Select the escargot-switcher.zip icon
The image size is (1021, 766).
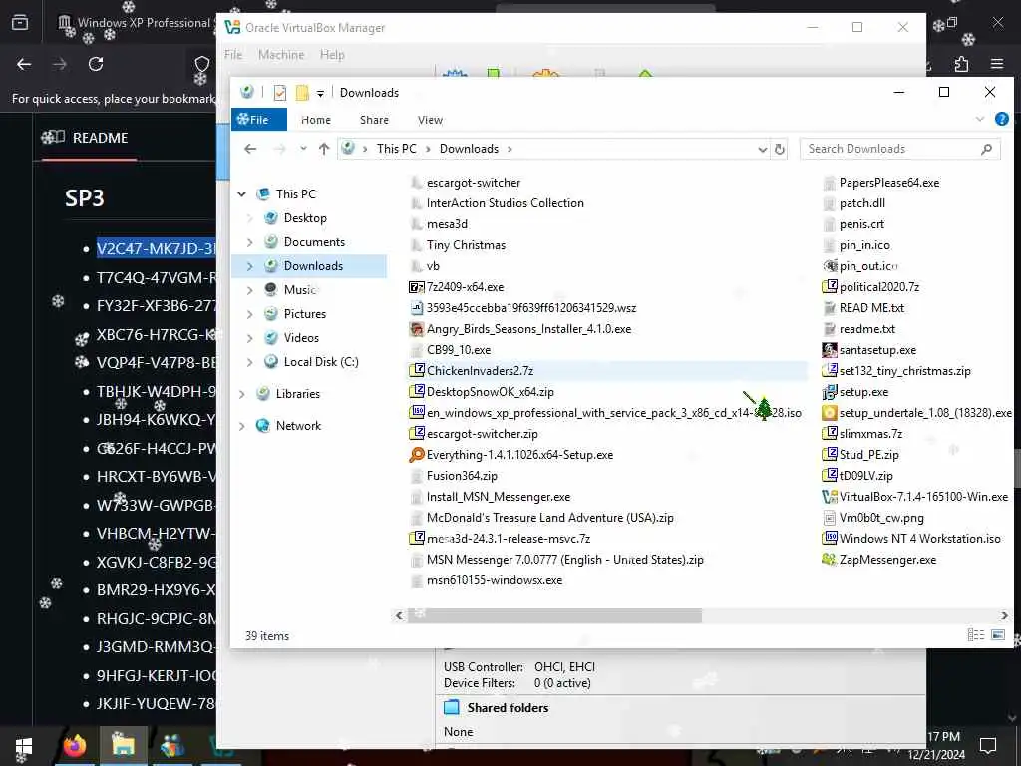[x=416, y=434]
